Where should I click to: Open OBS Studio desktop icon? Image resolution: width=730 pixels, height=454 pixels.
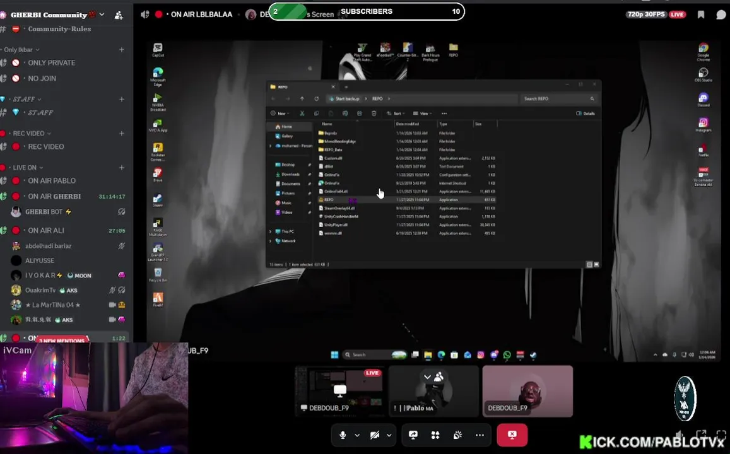click(x=704, y=74)
